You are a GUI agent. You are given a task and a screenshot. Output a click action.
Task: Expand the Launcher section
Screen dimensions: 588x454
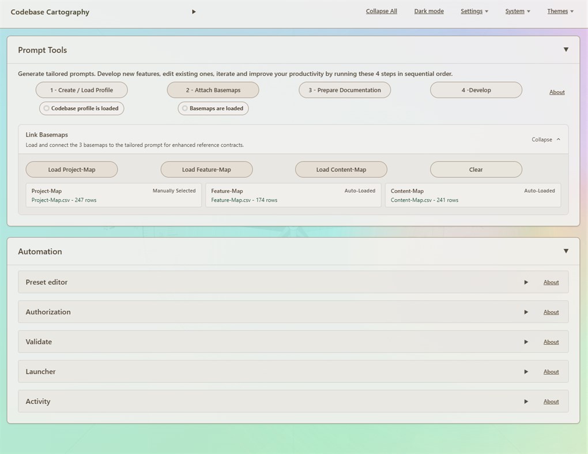526,372
